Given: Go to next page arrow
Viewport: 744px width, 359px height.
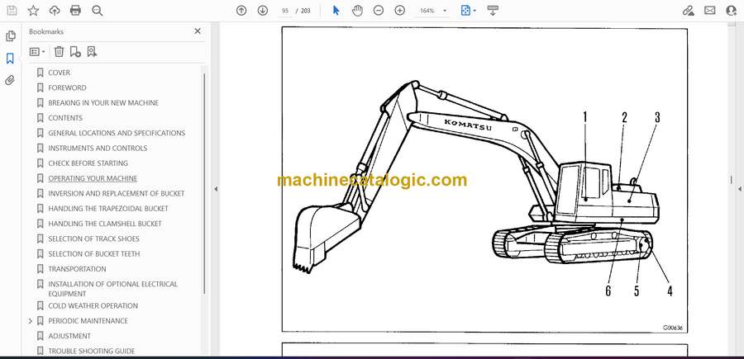Looking at the screenshot, I should tap(262, 11).
